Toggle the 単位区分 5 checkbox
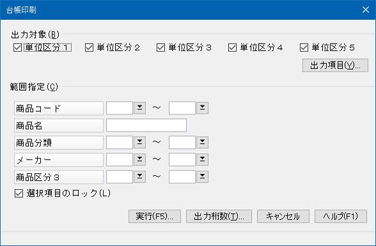This screenshot has width=376, height=246. click(x=304, y=47)
